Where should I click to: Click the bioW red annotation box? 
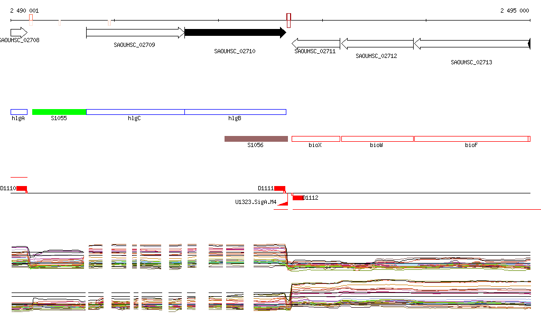(x=377, y=139)
